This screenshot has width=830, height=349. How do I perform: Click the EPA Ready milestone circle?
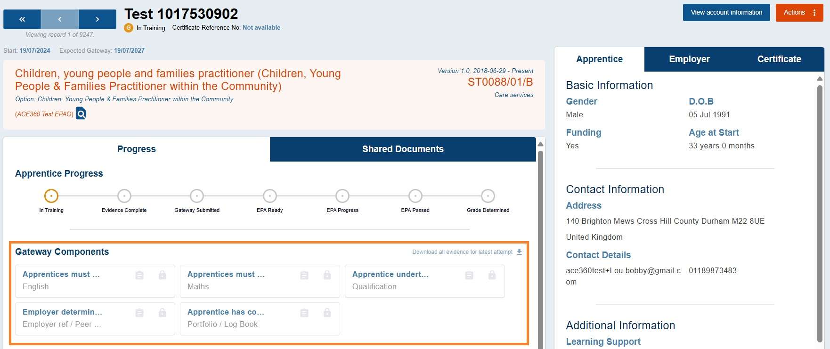tap(269, 196)
